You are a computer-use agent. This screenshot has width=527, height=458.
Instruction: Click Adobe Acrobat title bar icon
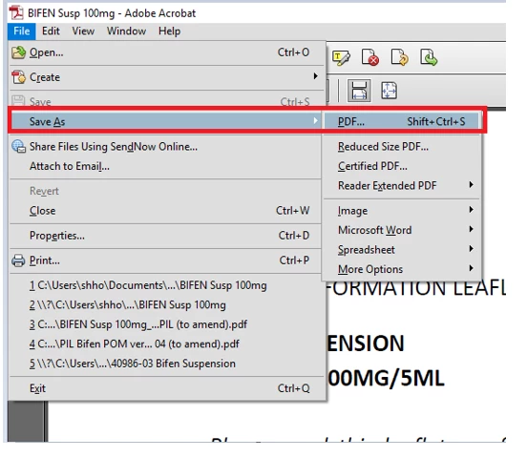pyautogui.click(x=16, y=13)
